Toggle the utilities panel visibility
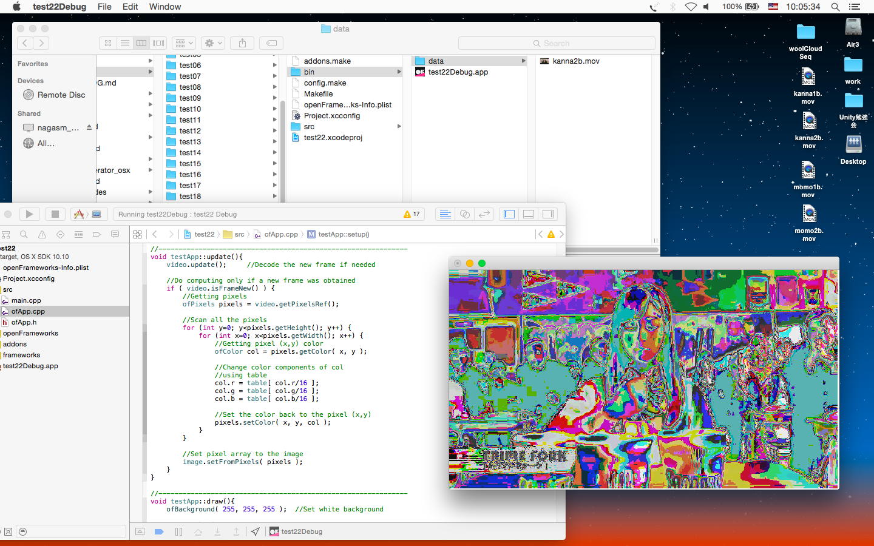This screenshot has width=874, height=546. click(548, 214)
